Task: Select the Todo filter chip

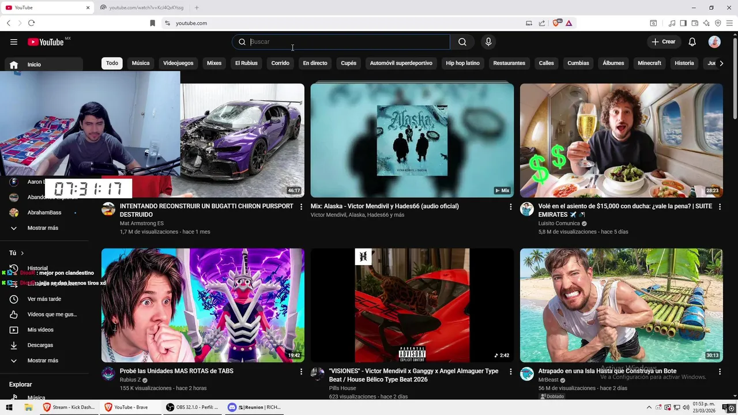Action: pos(112,63)
